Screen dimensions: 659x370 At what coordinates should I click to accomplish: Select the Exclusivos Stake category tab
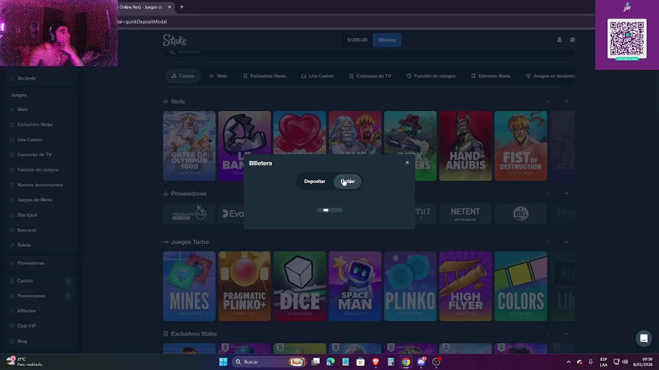[264, 76]
